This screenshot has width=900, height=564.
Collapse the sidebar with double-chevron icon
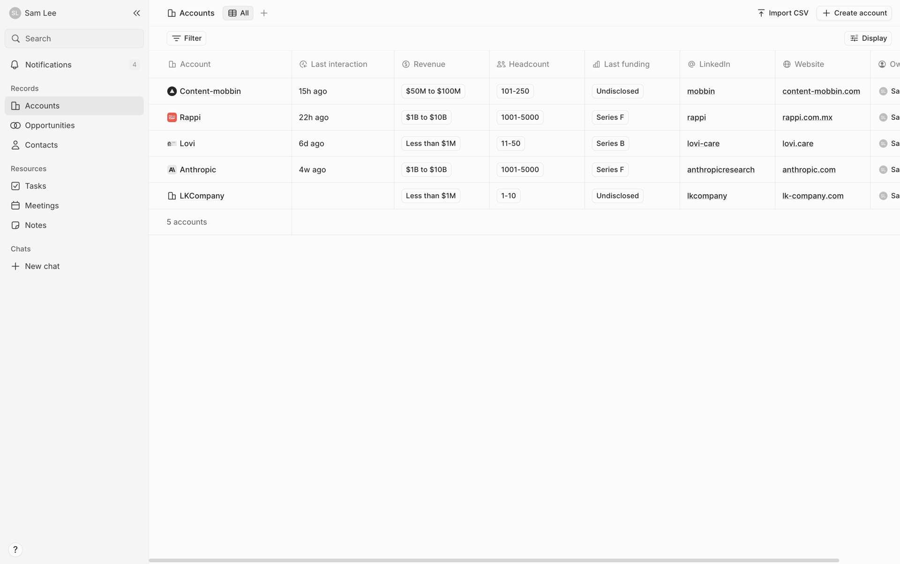(x=136, y=13)
